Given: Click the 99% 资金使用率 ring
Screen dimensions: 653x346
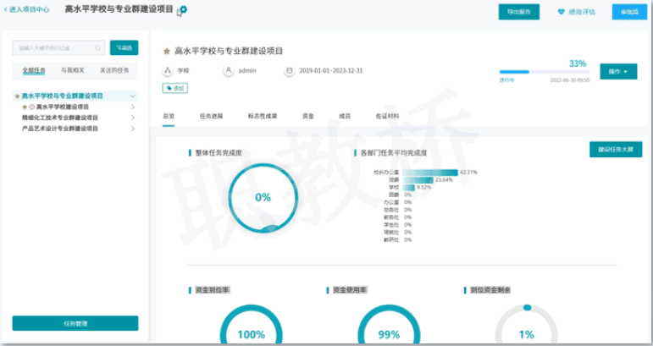Looking at the screenshot, I should (389, 326).
